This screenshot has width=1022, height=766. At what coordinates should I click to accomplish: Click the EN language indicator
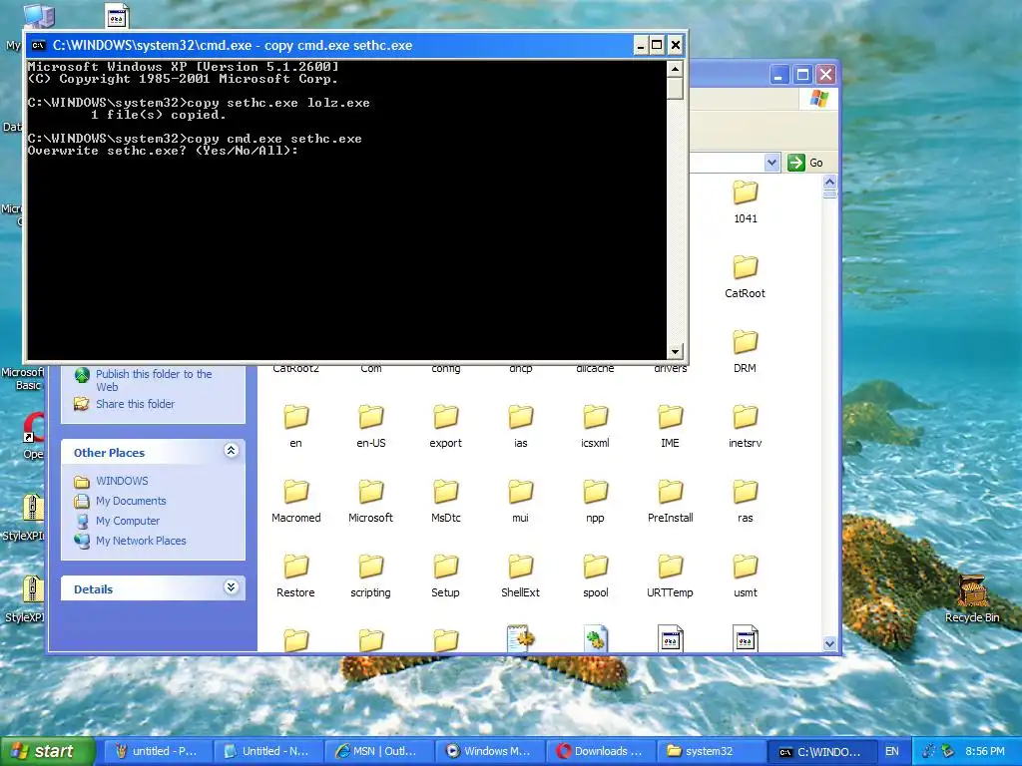[x=891, y=752]
